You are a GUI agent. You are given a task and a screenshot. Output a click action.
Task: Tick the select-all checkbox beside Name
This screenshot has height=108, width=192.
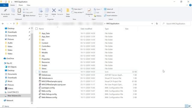click(37, 29)
